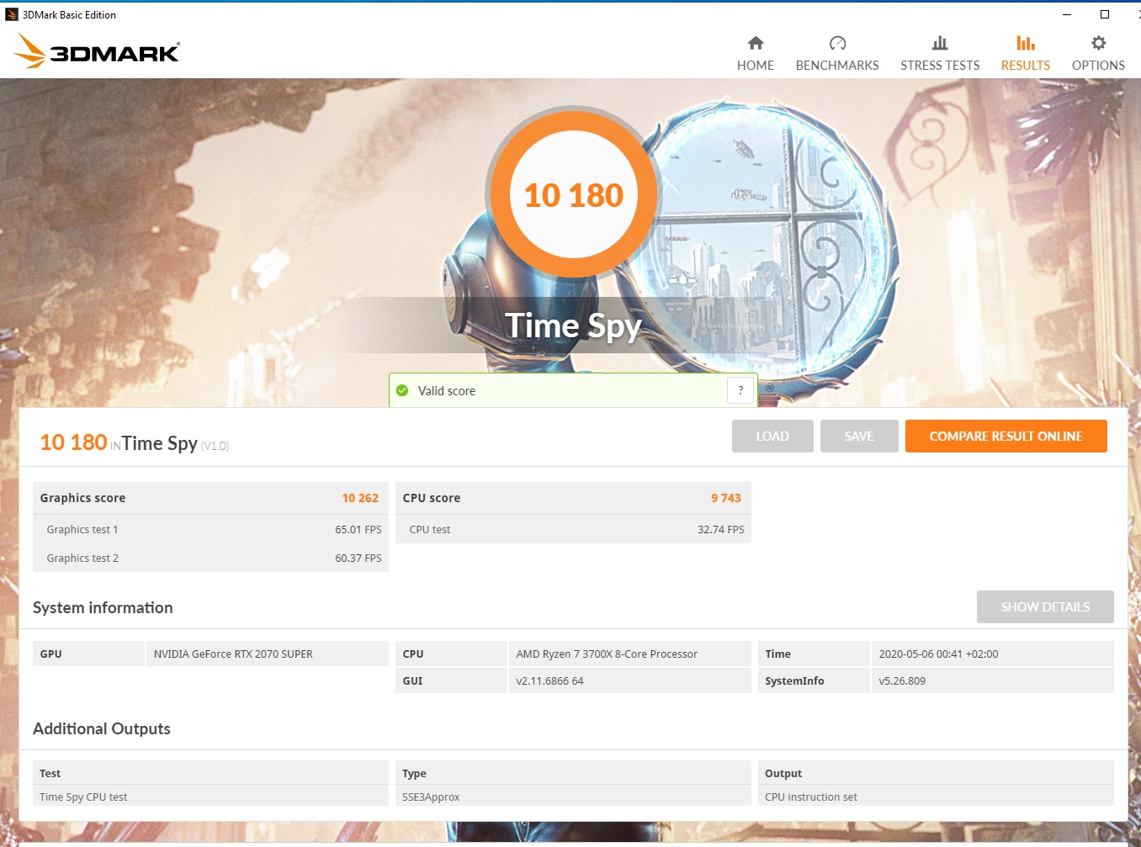Viewport: 1141px width, 847px height.
Task: Maximize the 3DMark window
Action: pyautogui.click(x=1105, y=14)
